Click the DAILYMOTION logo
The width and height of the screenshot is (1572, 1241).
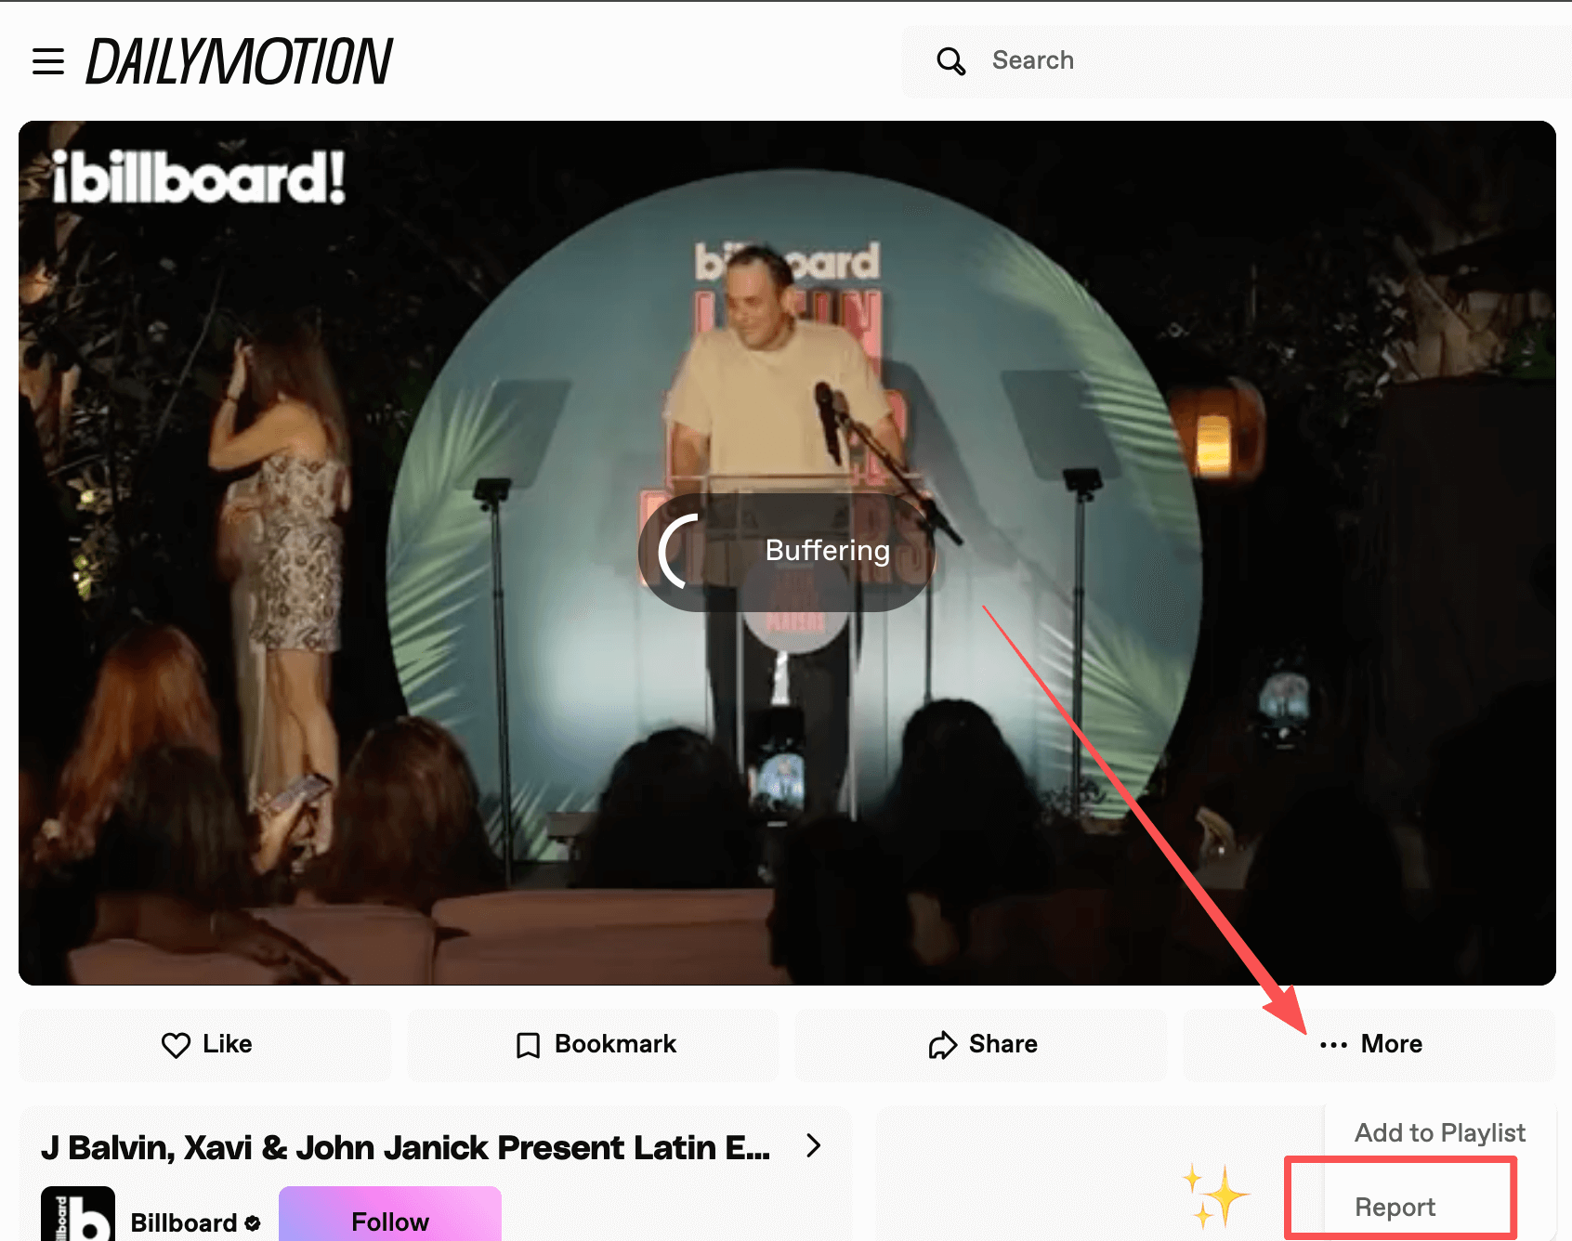click(x=238, y=61)
